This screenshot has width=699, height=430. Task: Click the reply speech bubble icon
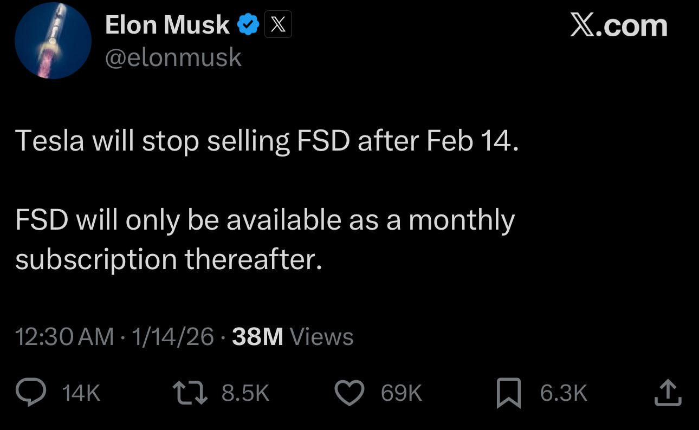32,393
